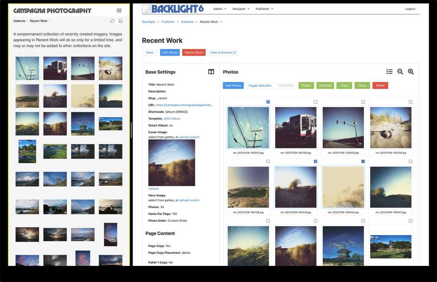
Task: Click tall portrait sunset thumbnail in preview
Action: pyautogui.click(x=110, y=234)
